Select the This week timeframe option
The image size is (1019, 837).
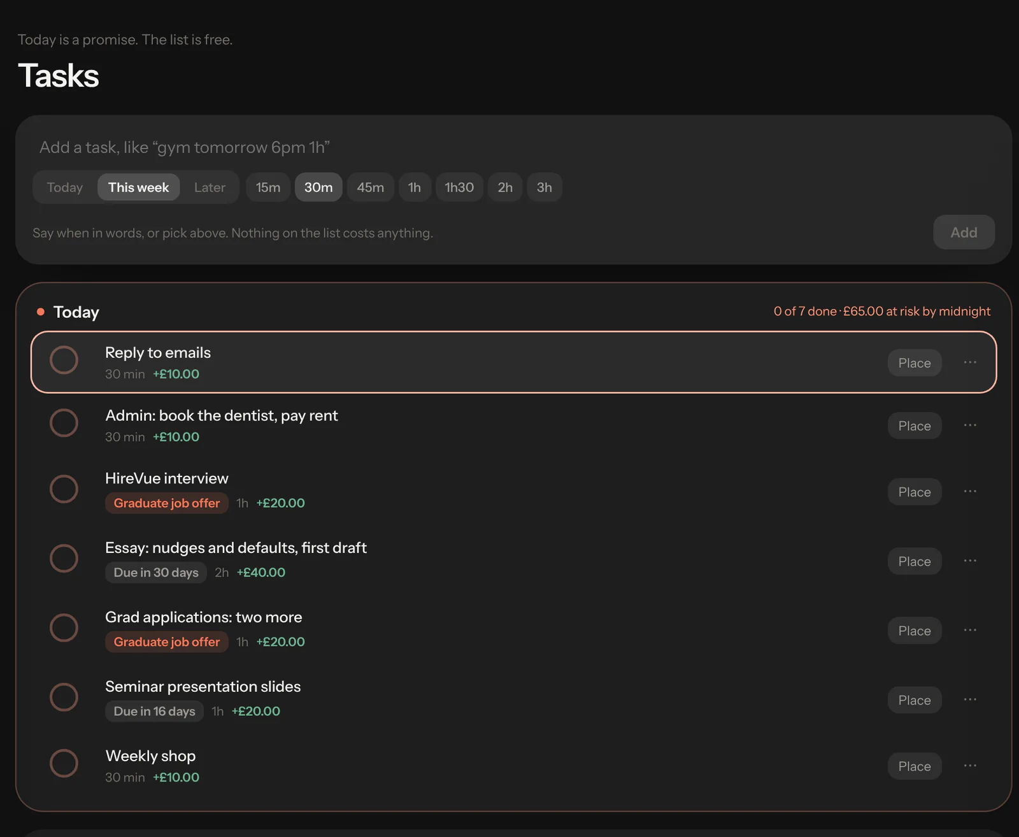(x=138, y=187)
